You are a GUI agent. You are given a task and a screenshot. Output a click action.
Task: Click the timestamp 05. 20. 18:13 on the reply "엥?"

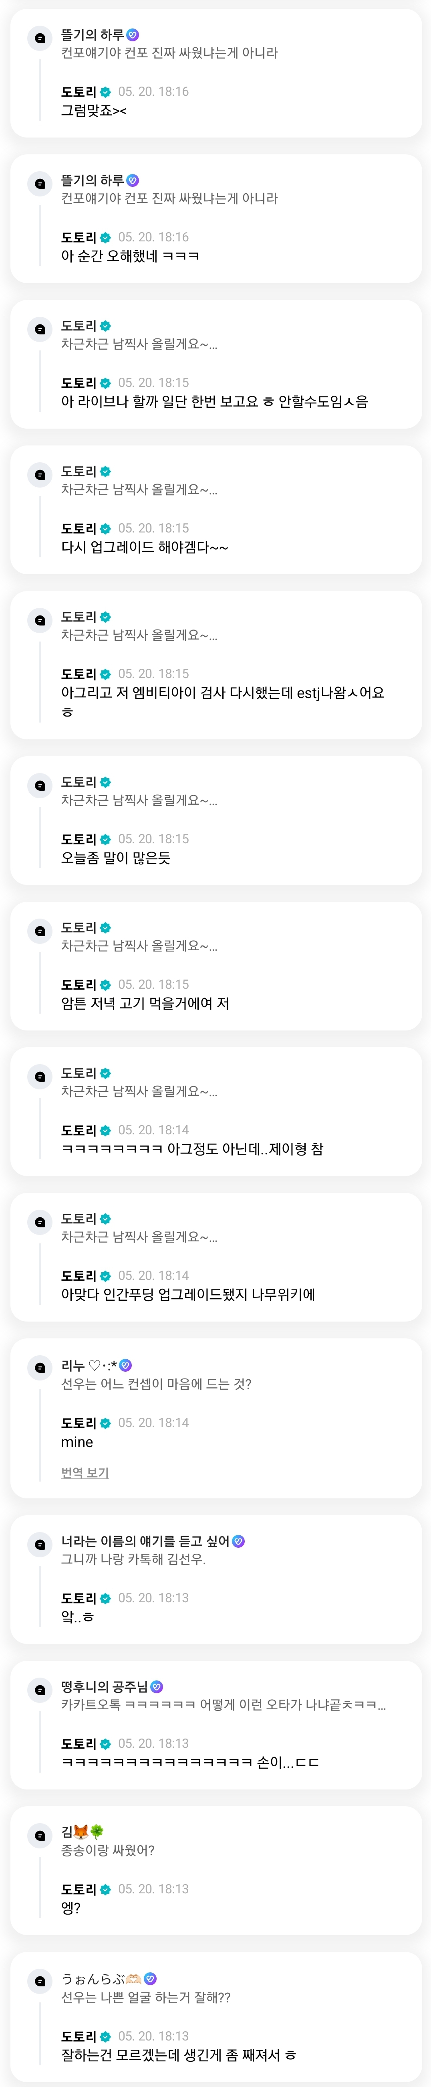coord(154,1889)
